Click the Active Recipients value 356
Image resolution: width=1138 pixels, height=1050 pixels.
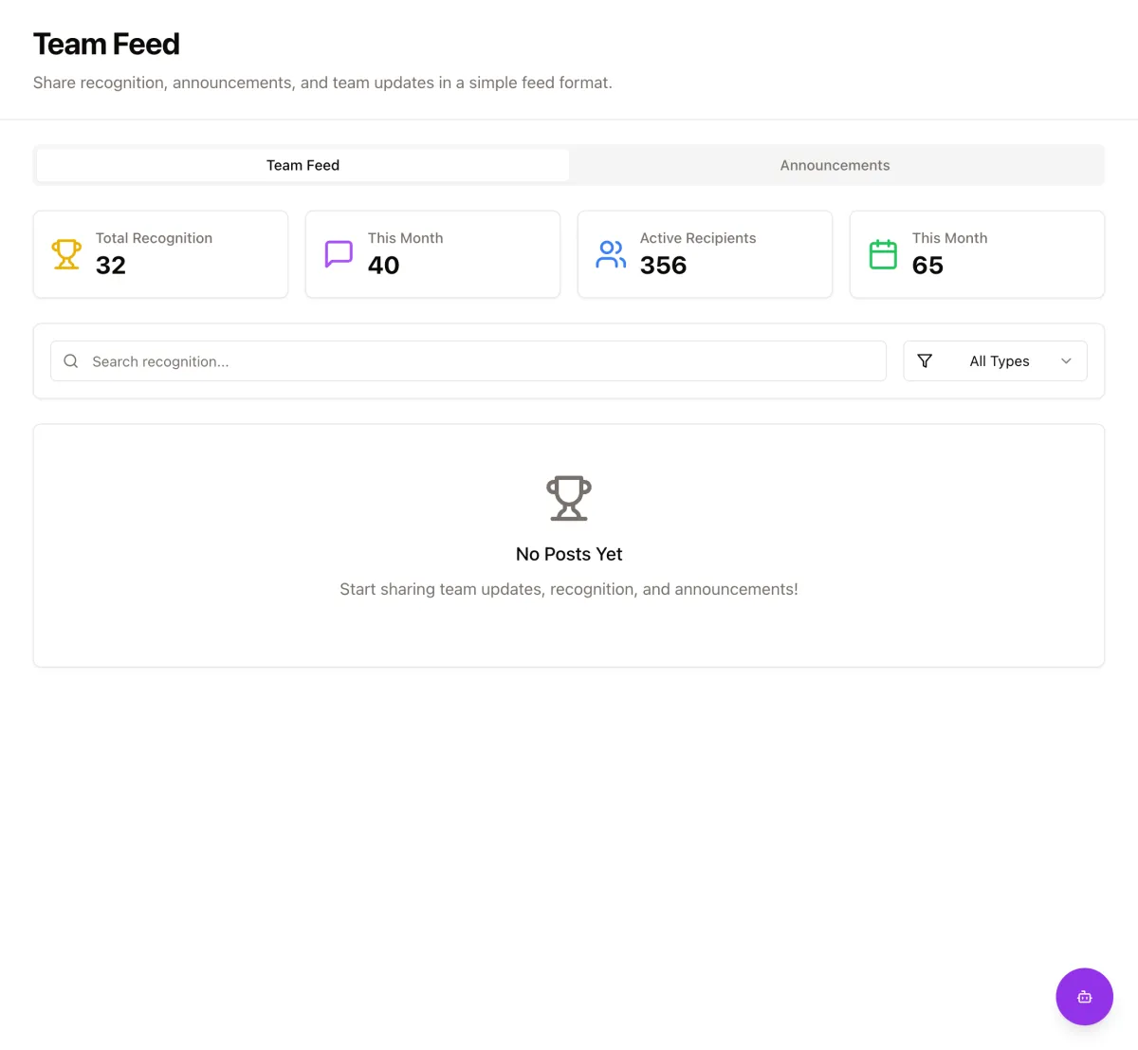pos(663,266)
